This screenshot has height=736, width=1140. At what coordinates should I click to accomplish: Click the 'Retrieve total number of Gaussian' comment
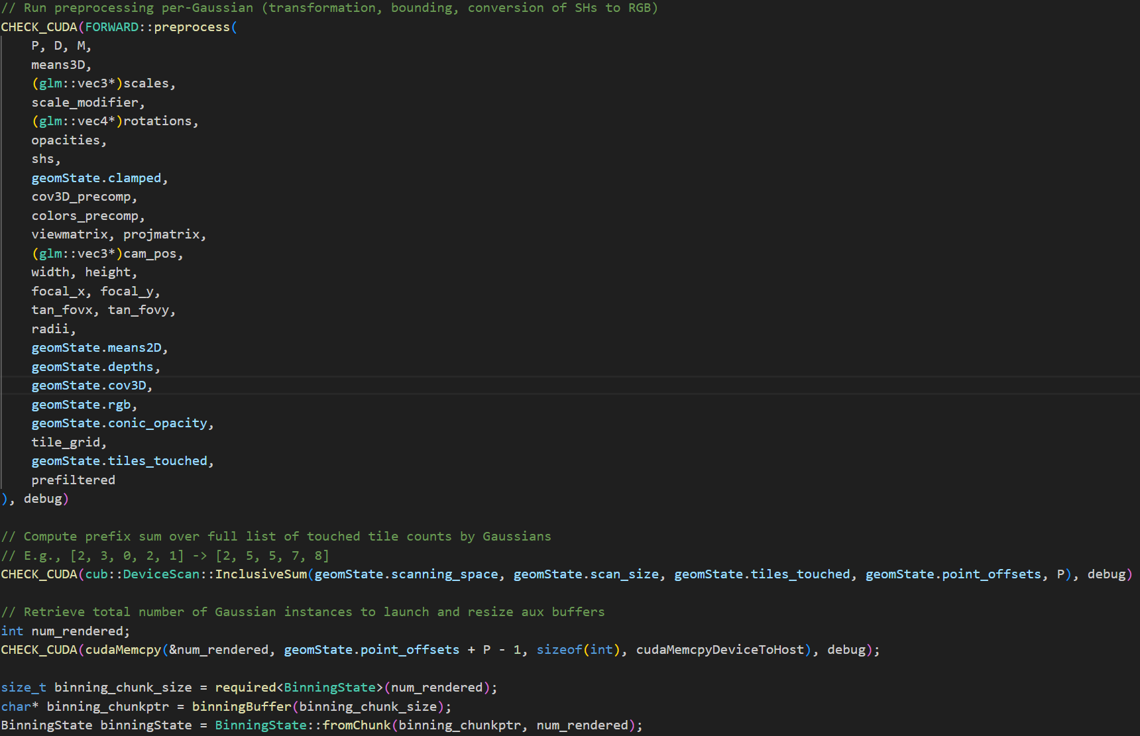303,612
